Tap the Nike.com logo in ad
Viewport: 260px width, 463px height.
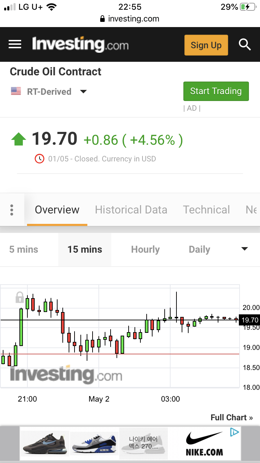click(x=204, y=444)
